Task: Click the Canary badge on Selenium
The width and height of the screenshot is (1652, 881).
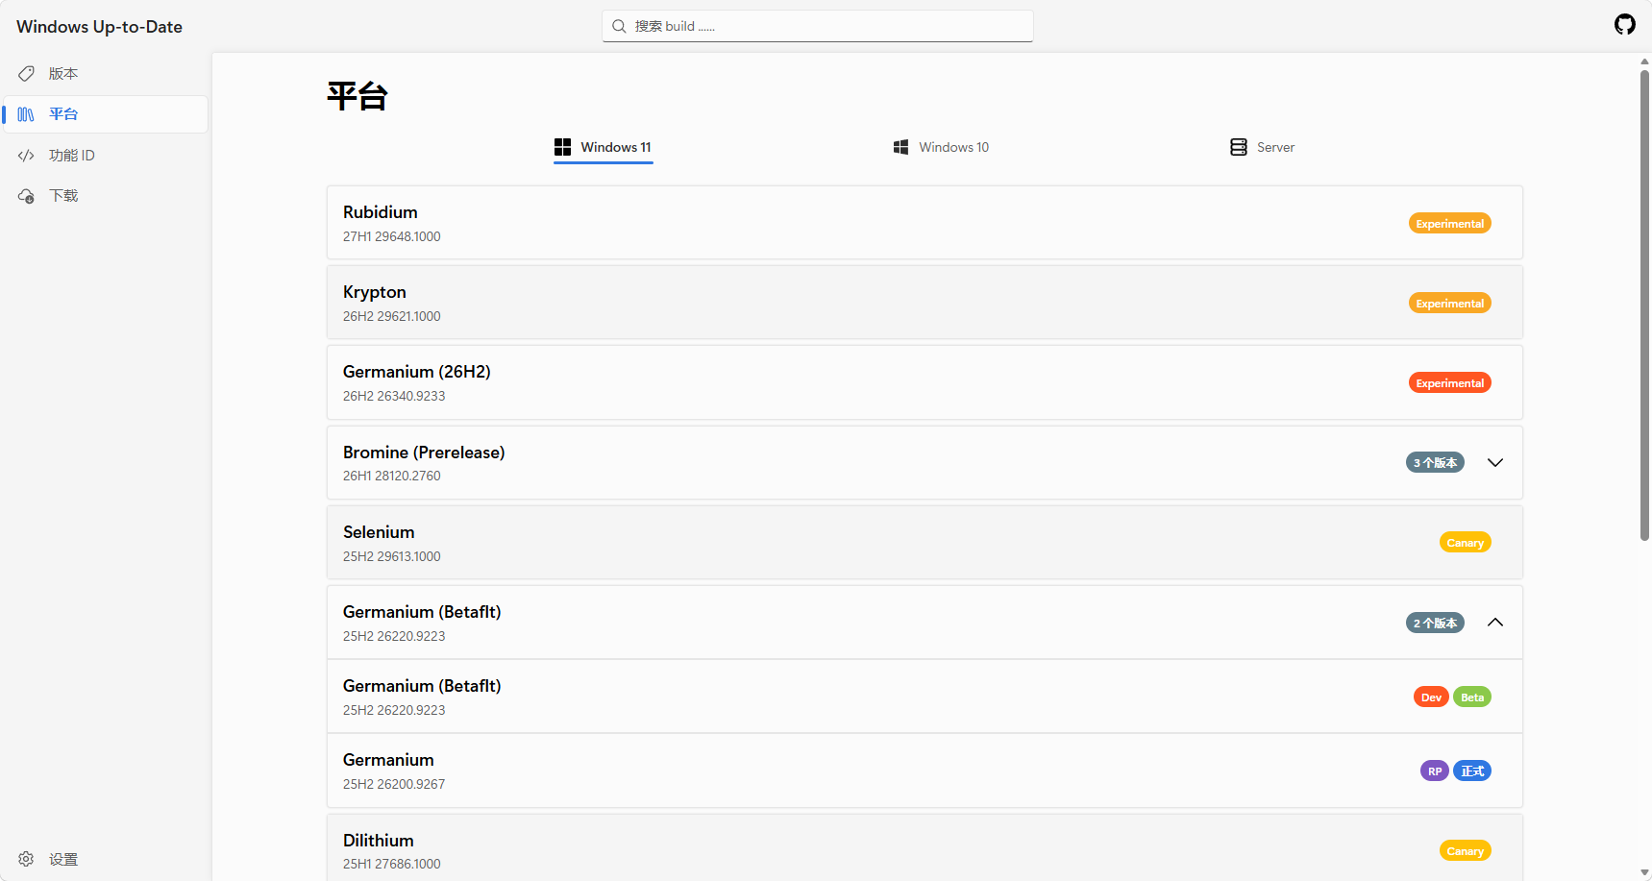Action: point(1466,542)
